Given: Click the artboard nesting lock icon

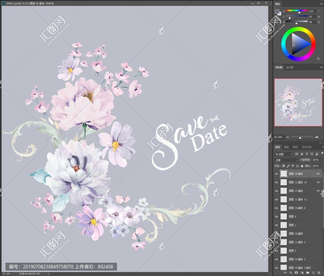Looking at the screenshot, I should click(297, 166).
